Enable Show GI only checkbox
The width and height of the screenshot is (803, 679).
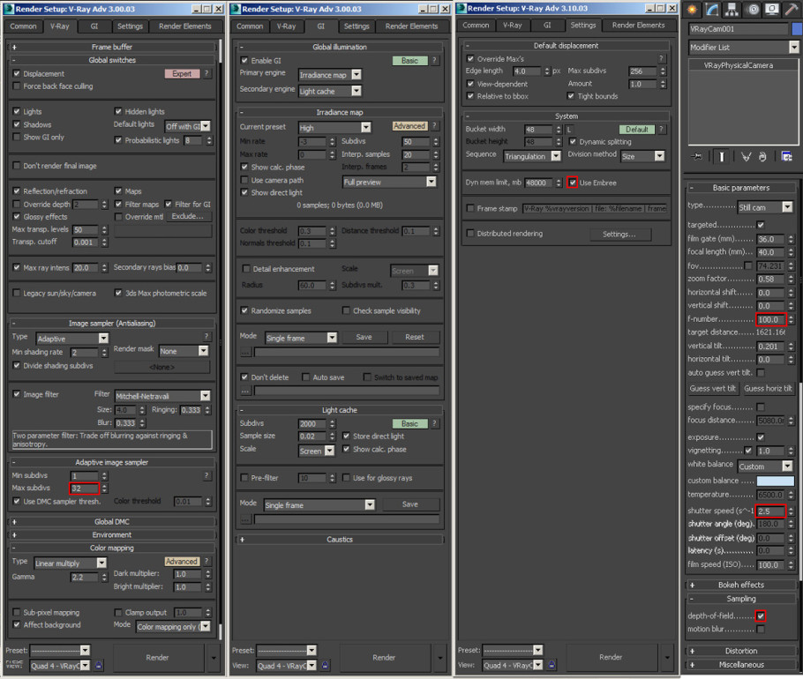pyautogui.click(x=17, y=137)
